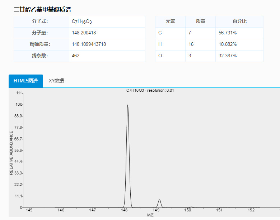Click the tiny peak near m/z 150
This screenshot has width=280, height=220.
[191, 207]
